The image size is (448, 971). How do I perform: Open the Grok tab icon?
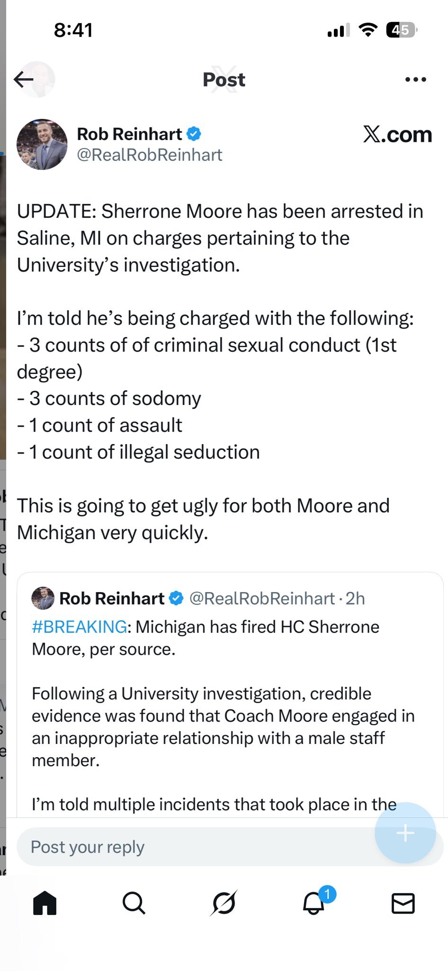point(224,903)
